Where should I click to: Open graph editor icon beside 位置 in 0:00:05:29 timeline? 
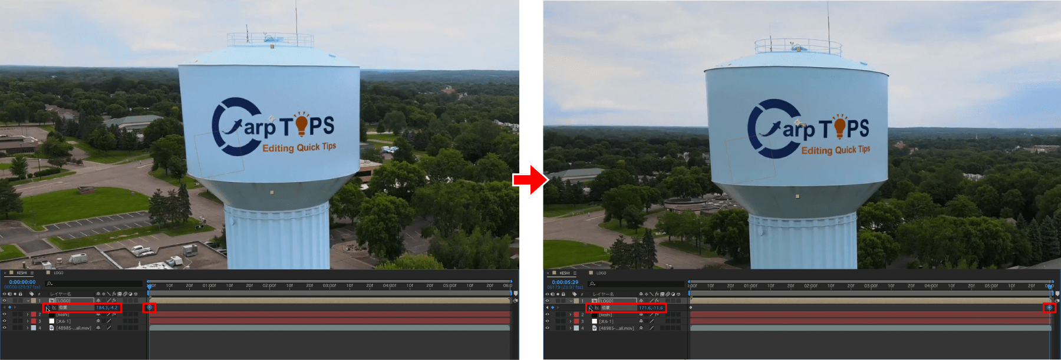[597, 308]
